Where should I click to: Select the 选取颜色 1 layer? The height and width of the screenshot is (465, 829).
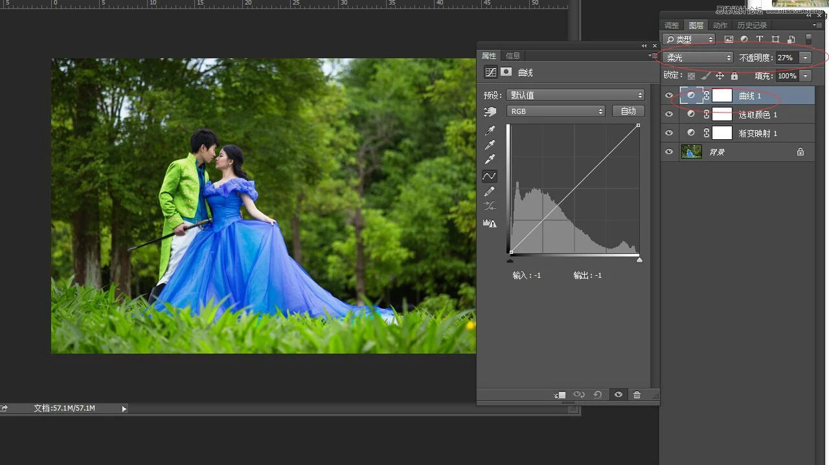point(758,115)
